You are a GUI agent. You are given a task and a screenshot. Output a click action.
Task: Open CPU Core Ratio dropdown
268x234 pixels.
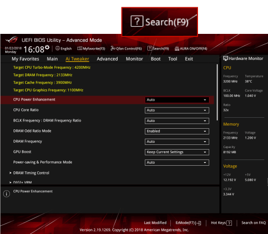177,110
